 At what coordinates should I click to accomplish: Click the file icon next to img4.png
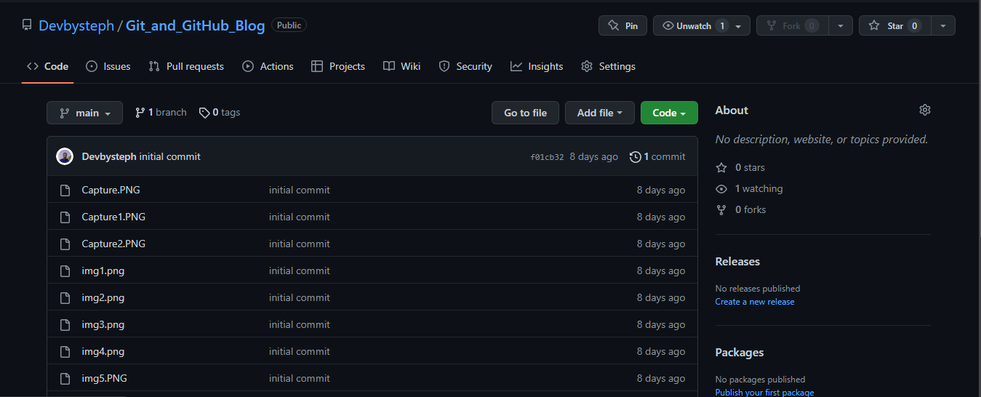click(65, 352)
